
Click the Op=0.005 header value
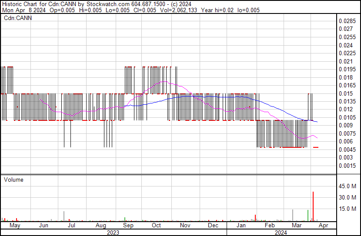click(62, 10)
